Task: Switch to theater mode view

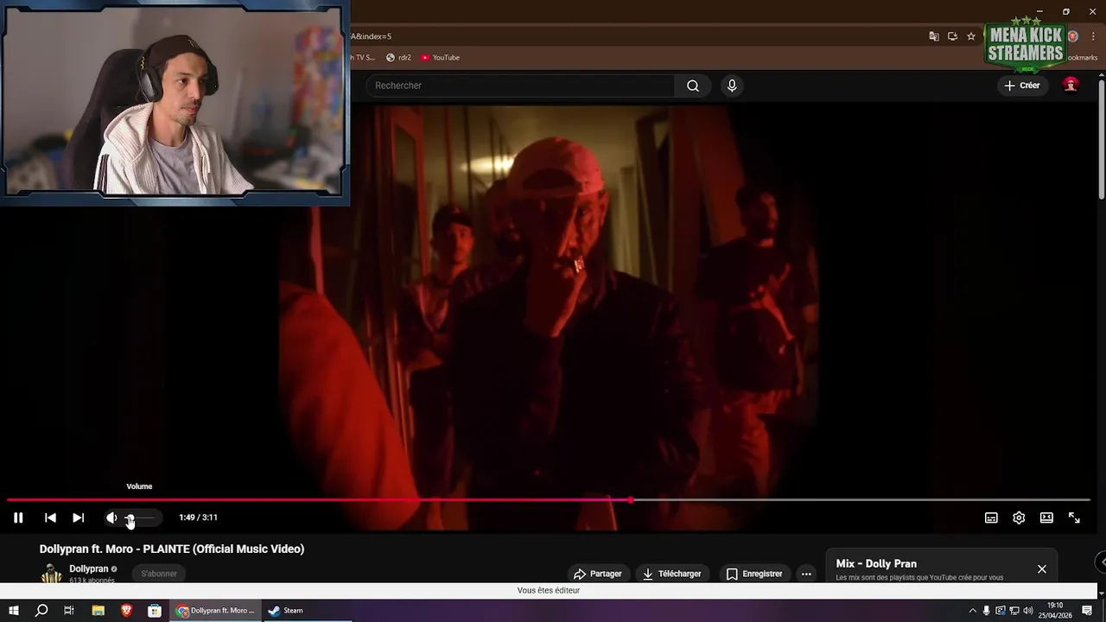Action: (x=1046, y=517)
